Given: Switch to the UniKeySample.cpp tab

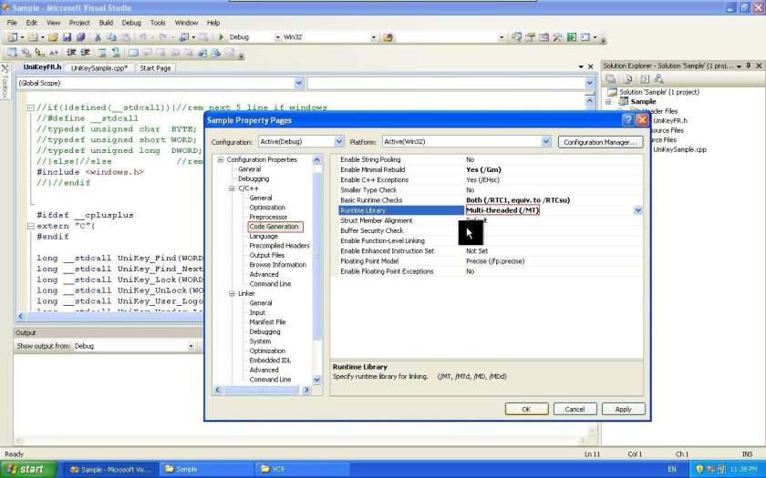Looking at the screenshot, I should tap(99, 68).
